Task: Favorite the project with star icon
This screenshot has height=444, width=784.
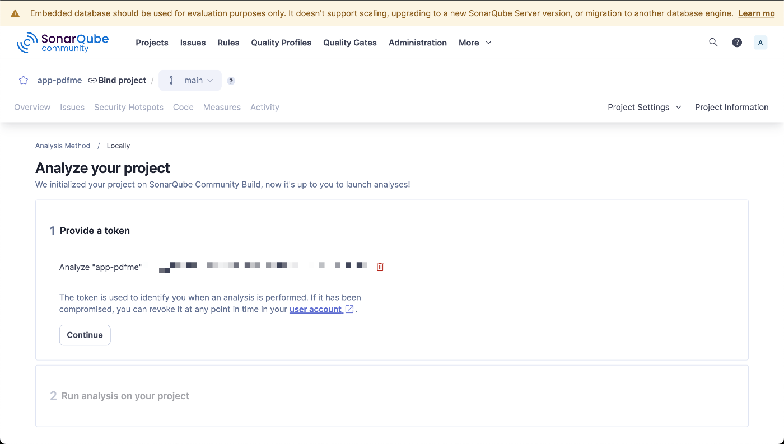Action: tap(24, 80)
